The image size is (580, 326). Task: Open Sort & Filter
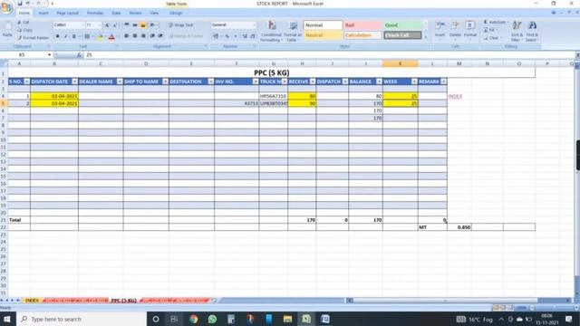tap(517, 31)
